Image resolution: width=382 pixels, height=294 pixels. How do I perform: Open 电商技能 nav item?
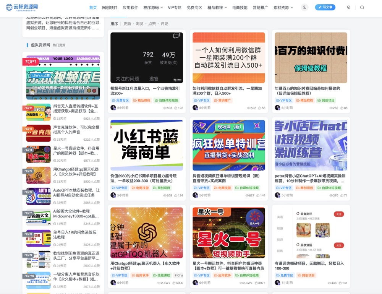[x=240, y=8]
